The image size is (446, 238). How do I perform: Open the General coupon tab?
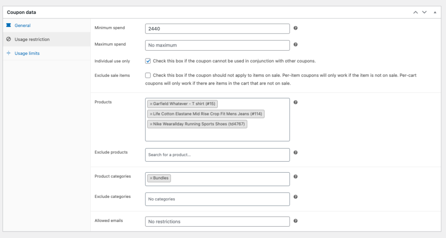(23, 25)
